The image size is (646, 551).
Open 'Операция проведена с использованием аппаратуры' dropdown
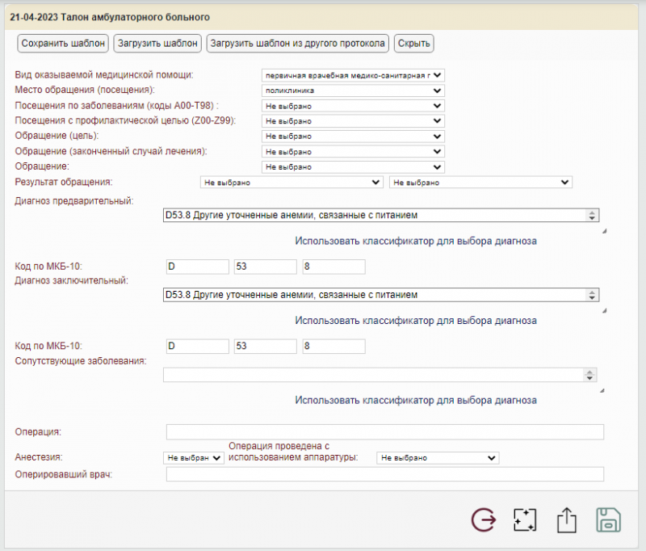438,458
